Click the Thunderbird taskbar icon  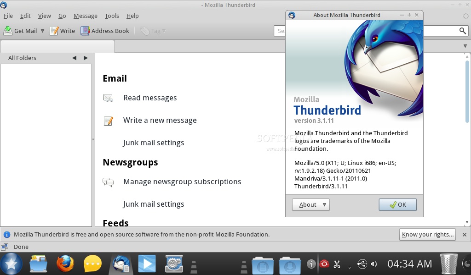pos(121,264)
